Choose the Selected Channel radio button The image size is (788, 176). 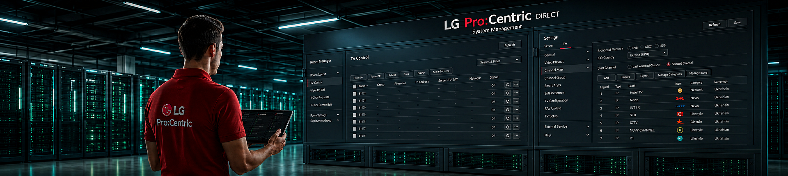(x=669, y=64)
